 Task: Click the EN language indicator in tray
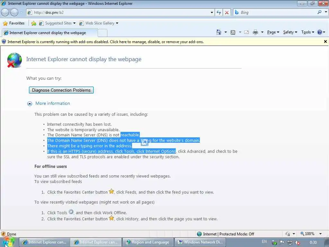point(264,242)
